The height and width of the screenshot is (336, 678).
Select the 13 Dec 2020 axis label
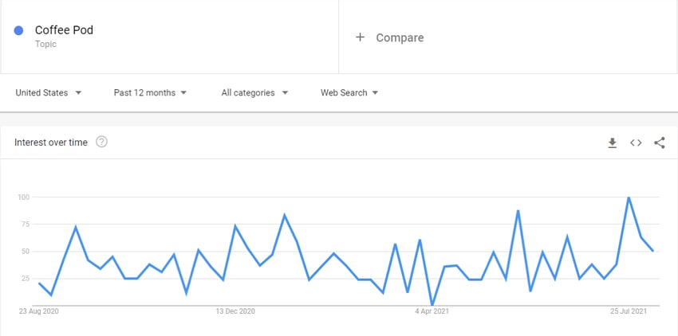click(235, 311)
